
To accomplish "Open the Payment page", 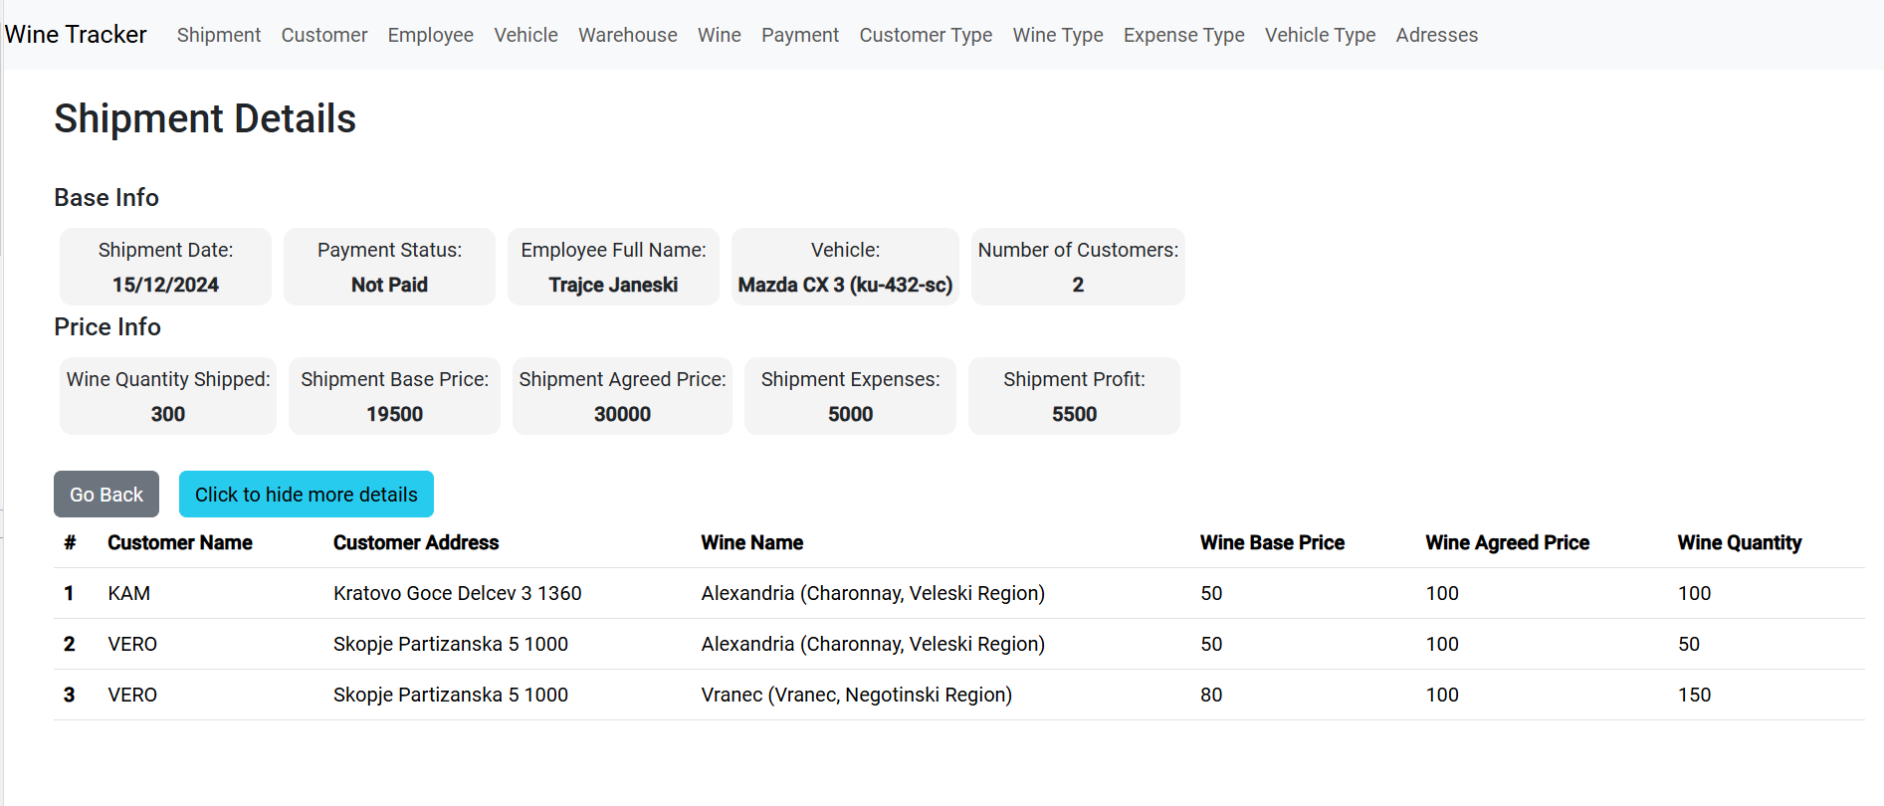I will 799,35.
